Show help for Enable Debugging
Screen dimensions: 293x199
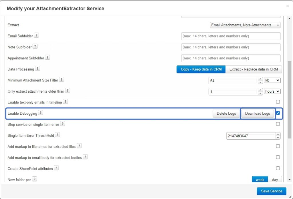[x=41, y=113]
